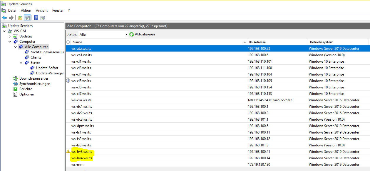The width and height of the screenshot is (370, 171).
Task: Sort by the Betriebssystem column header
Action: click(338, 42)
